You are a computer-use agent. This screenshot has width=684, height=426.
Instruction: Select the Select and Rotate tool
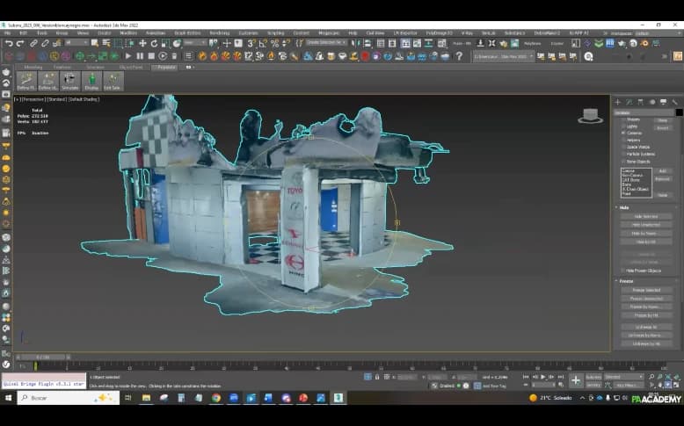pyautogui.click(x=154, y=43)
